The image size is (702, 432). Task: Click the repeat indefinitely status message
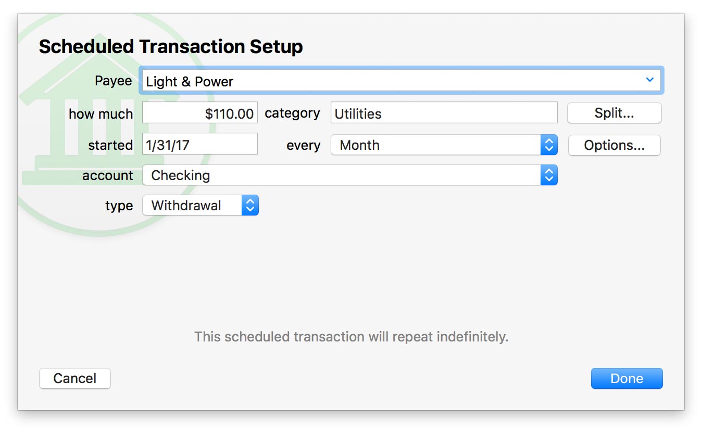351,337
